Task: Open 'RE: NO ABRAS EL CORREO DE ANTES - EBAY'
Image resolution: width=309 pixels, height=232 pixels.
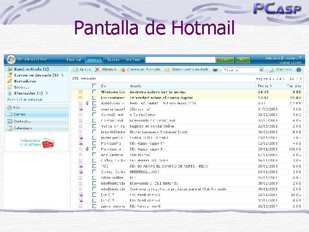Action: tap(169, 166)
